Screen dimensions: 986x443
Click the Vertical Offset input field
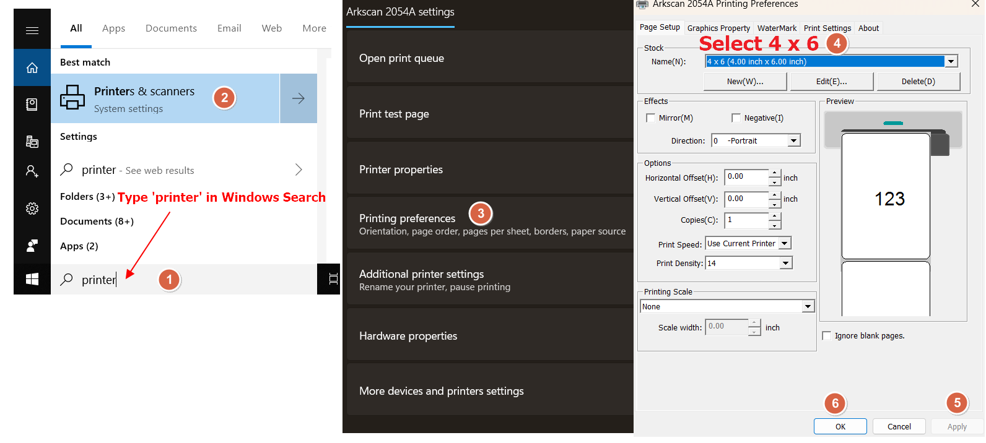coord(746,199)
